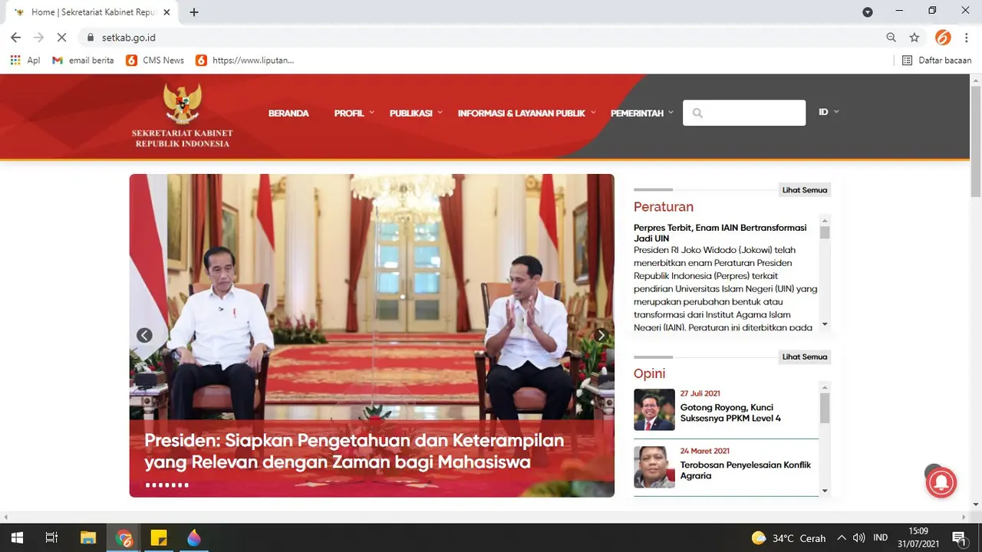Click the carousel slide indicator dots

click(x=166, y=485)
